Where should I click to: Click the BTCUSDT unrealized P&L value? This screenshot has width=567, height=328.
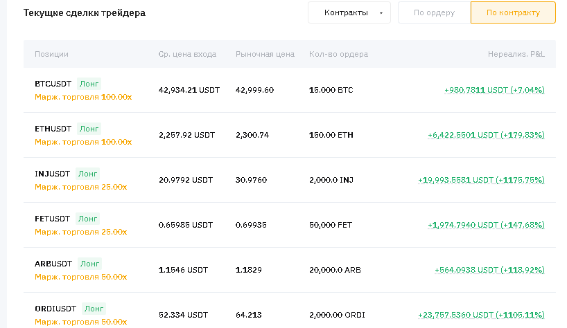tap(494, 90)
